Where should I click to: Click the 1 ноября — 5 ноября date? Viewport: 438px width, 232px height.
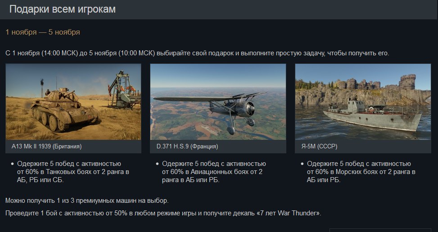[x=43, y=32]
